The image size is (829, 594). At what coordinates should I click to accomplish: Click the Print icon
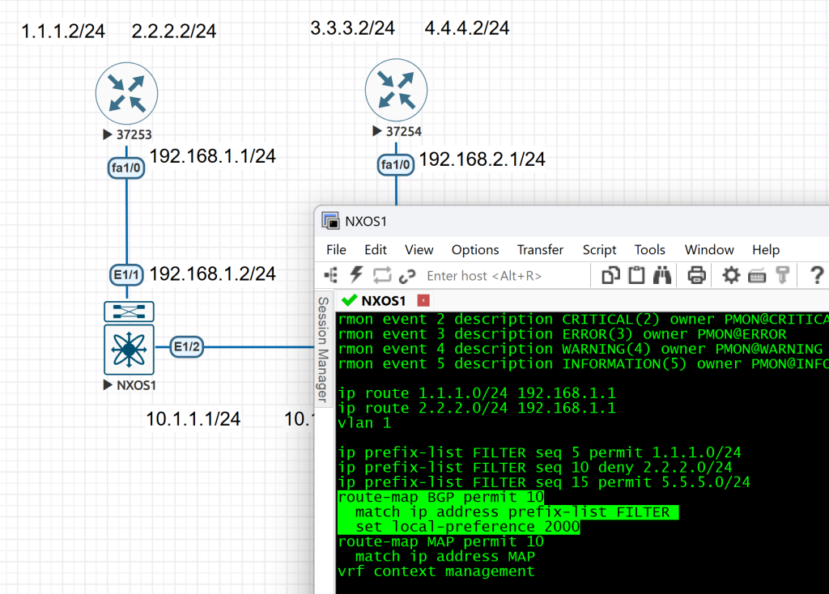(x=696, y=275)
